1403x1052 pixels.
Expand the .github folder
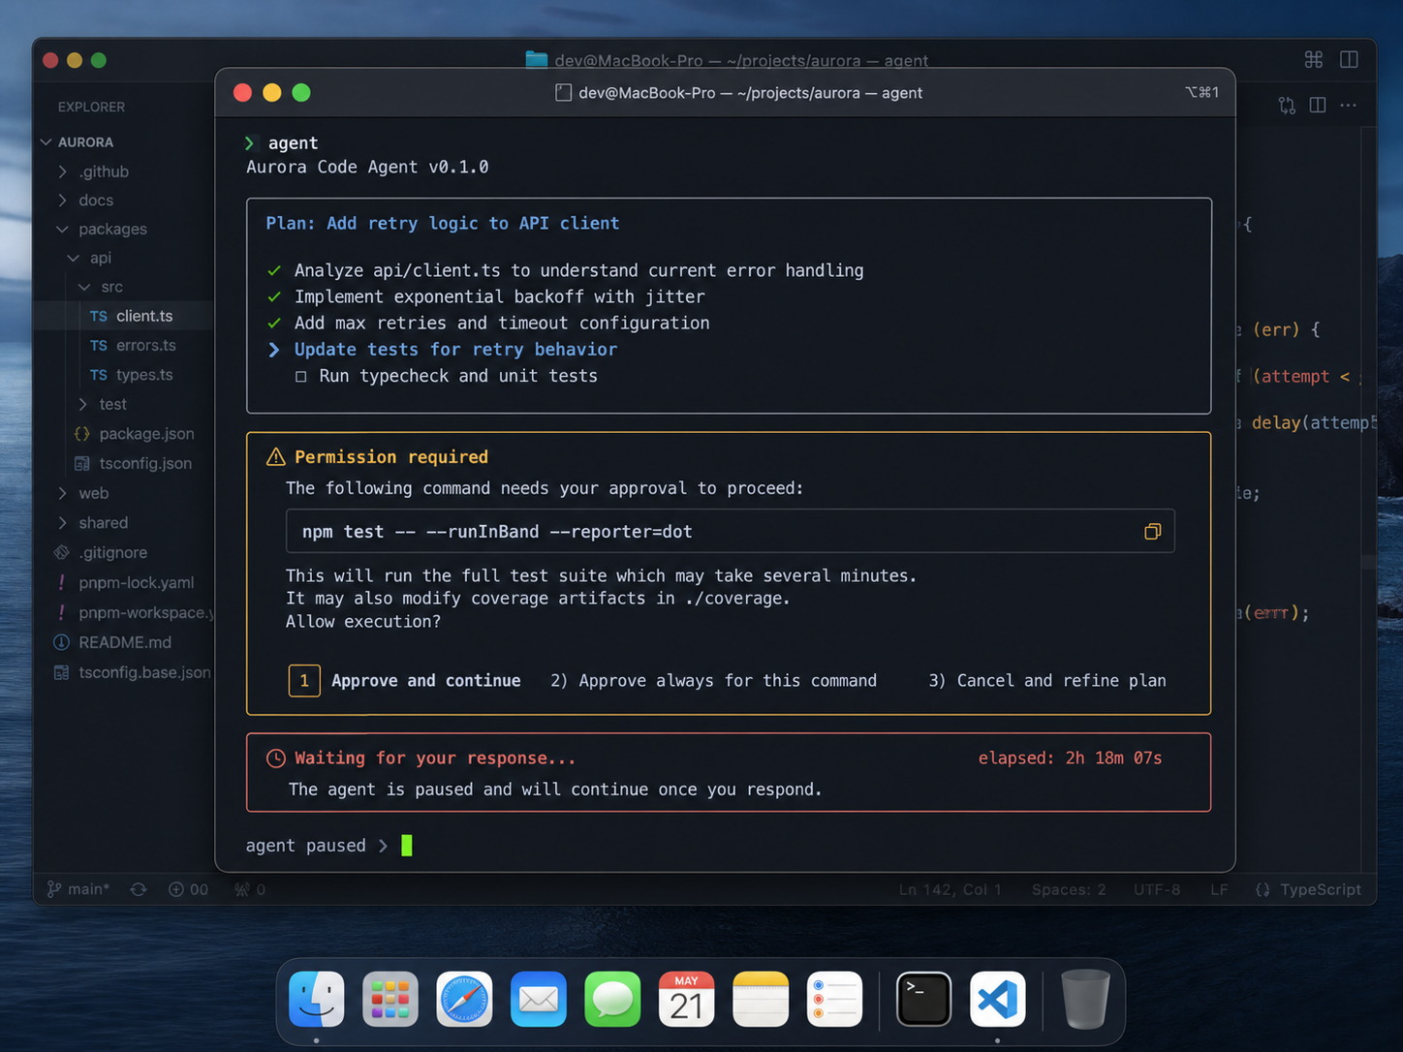63,171
